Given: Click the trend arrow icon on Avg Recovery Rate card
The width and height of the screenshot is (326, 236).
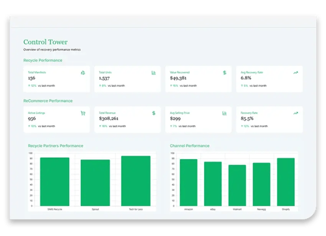Looking at the screenshot, I should [295, 72].
